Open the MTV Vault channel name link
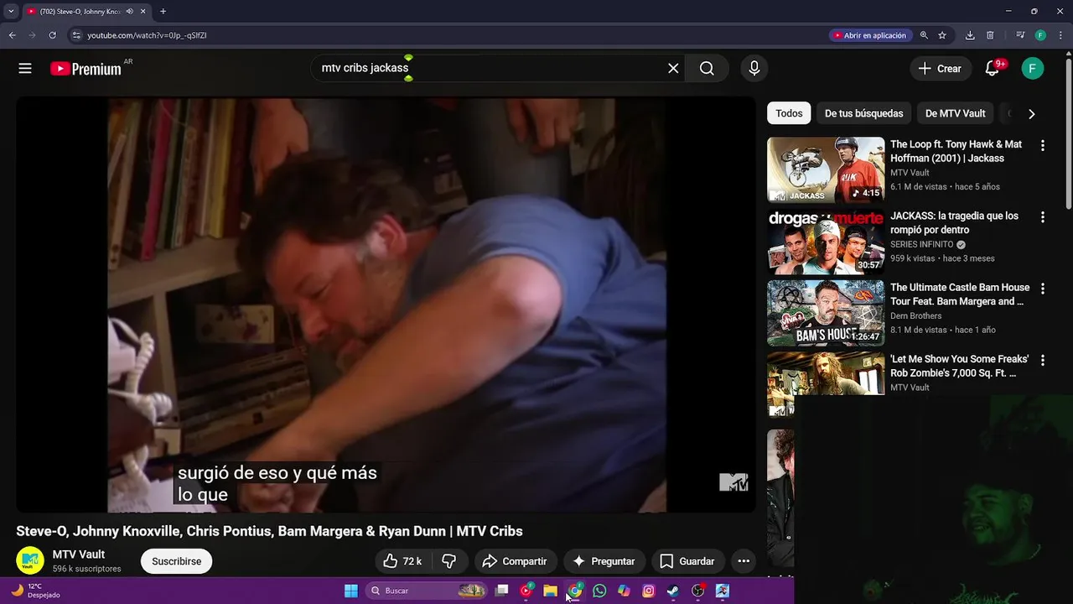 coord(79,555)
